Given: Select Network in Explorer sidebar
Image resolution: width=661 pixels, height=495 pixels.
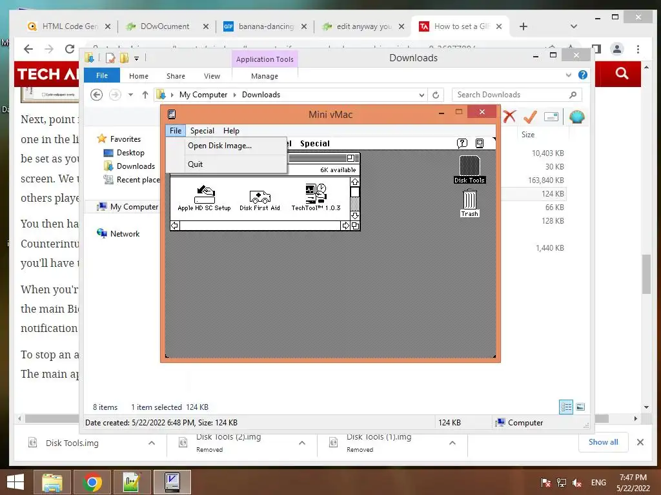Looking at the screenshot, I should tap(125, 233).
